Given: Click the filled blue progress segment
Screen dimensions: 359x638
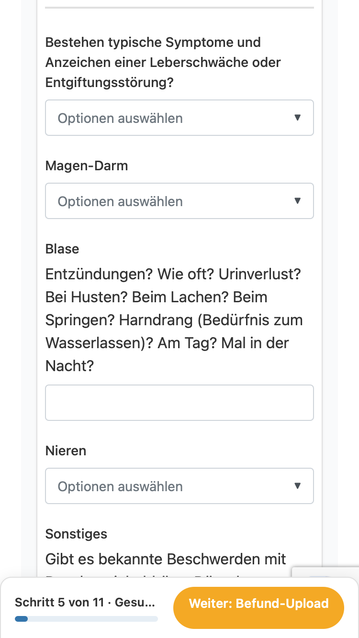Looking at the screenshot, I should click(22, 619).
